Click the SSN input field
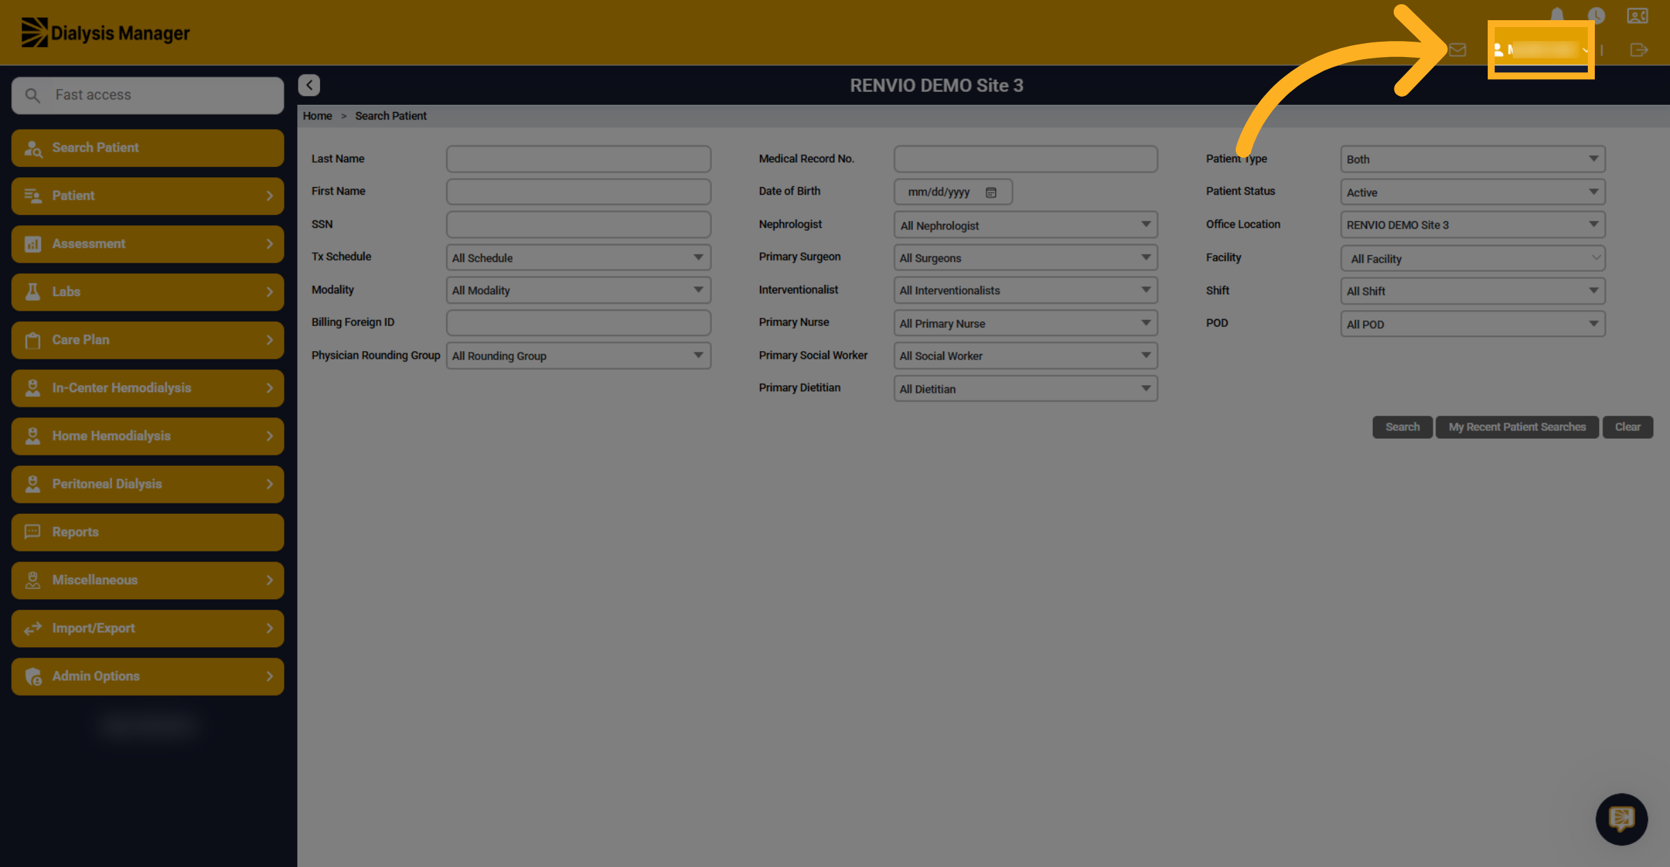1670x867 pixels. click(x=578, y=225)
